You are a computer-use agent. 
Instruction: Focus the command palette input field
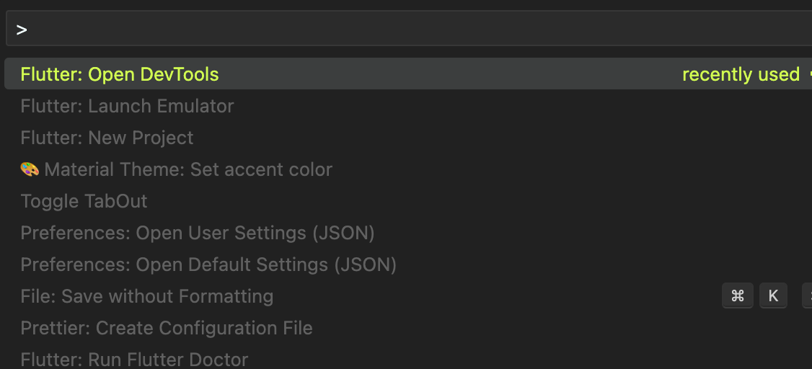coord(409,28)
